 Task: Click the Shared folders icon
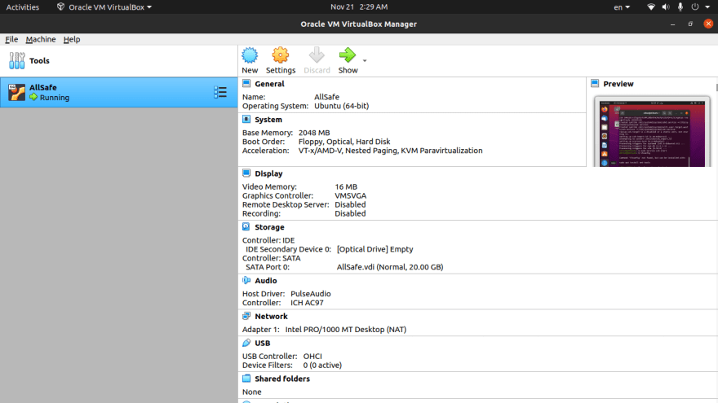246,379
